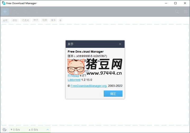Image resolution: width=190 pixels, height=133 pixels.
Task: Open the hamburger main menu
Action: tap(186, 12)
